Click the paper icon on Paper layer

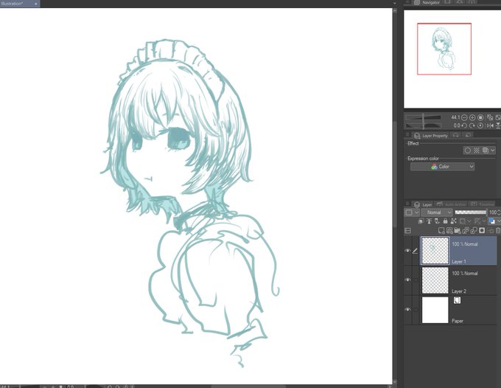[x=458, y=300]
